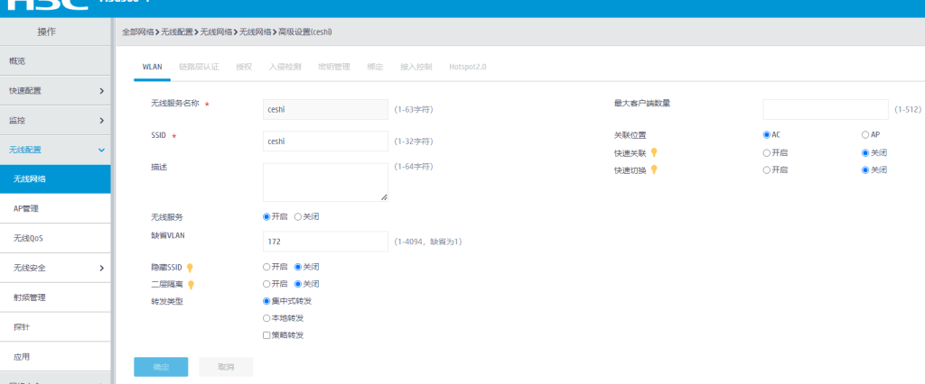Open 射频管理 in sidebar
Viewport: 925px width, 384px height.
click(55, 297)
